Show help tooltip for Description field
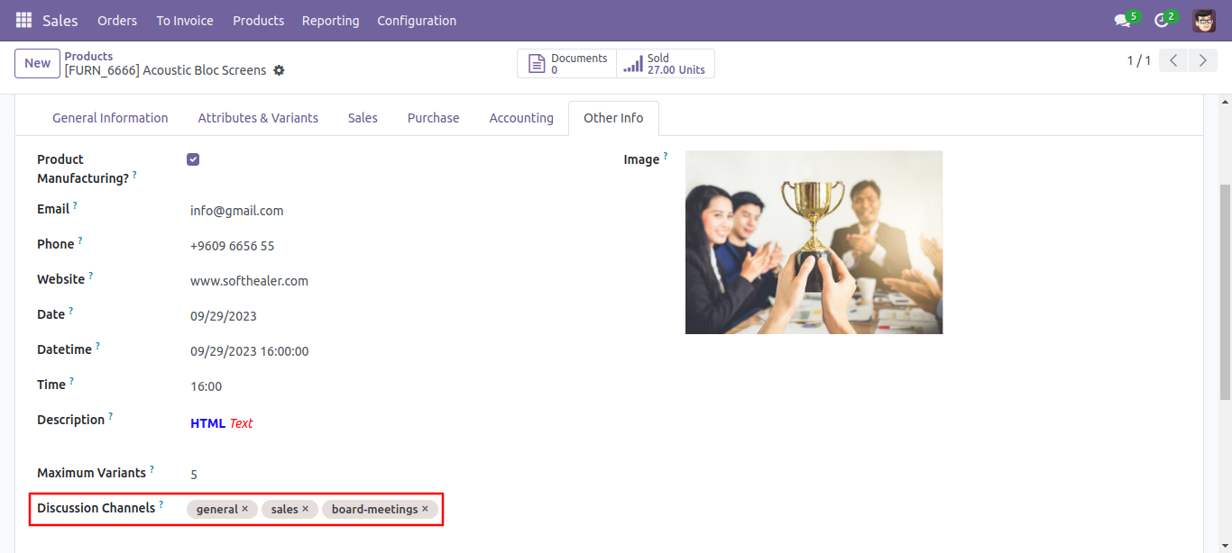The image size is (1232, 553). pyautogui.click(x=110, y=416)
